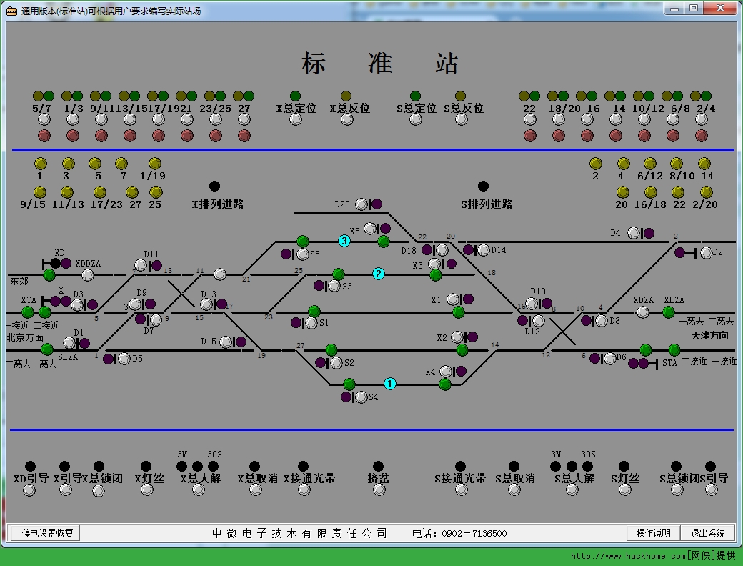Select the D10 shunting signal button
Viewport: 743px width, 566px height.
pyautogui.click(x=532, y=304)
